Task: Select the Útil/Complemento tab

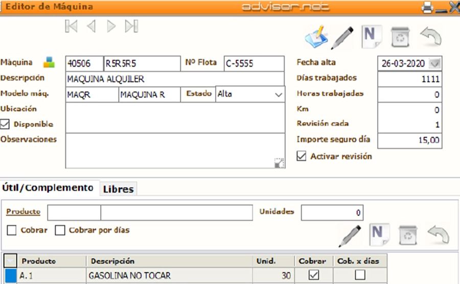Action: 48,188
